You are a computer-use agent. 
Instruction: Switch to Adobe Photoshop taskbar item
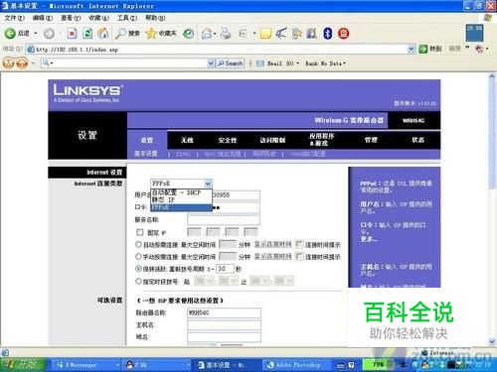[x=297, y=365]
